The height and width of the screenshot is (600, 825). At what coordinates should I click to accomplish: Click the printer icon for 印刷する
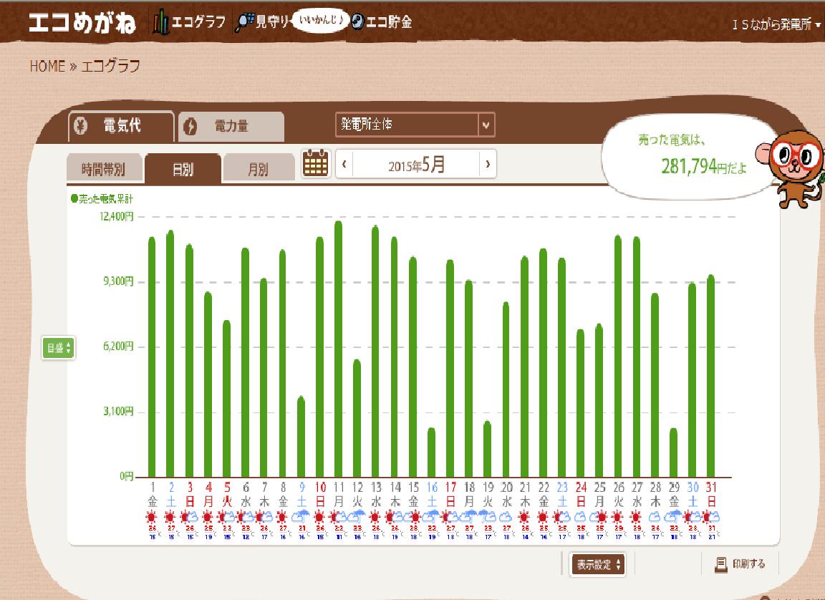(x=721, y=564)
